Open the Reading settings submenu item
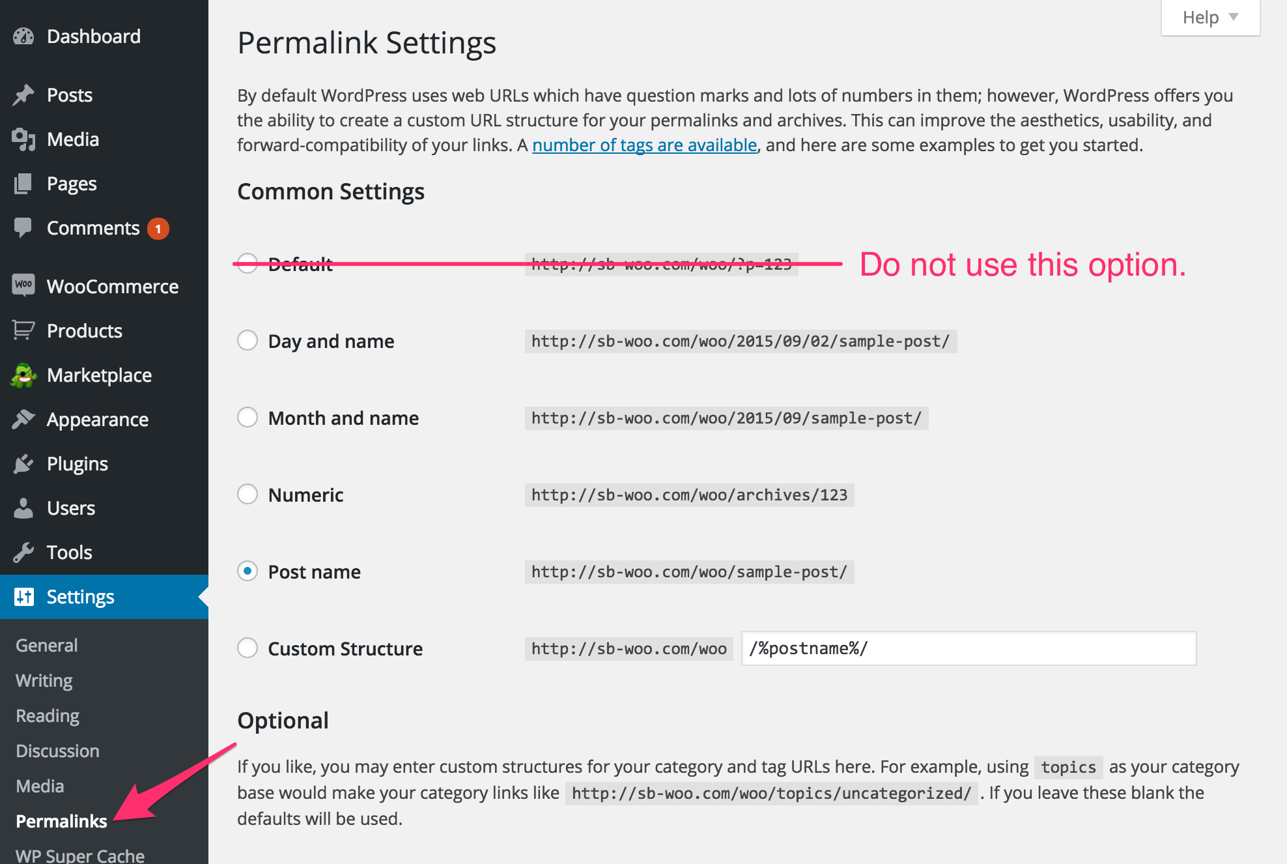Image resolution: width=1287 pixels, height=864 pixels. pyautogui.click(x=48, y=715)
